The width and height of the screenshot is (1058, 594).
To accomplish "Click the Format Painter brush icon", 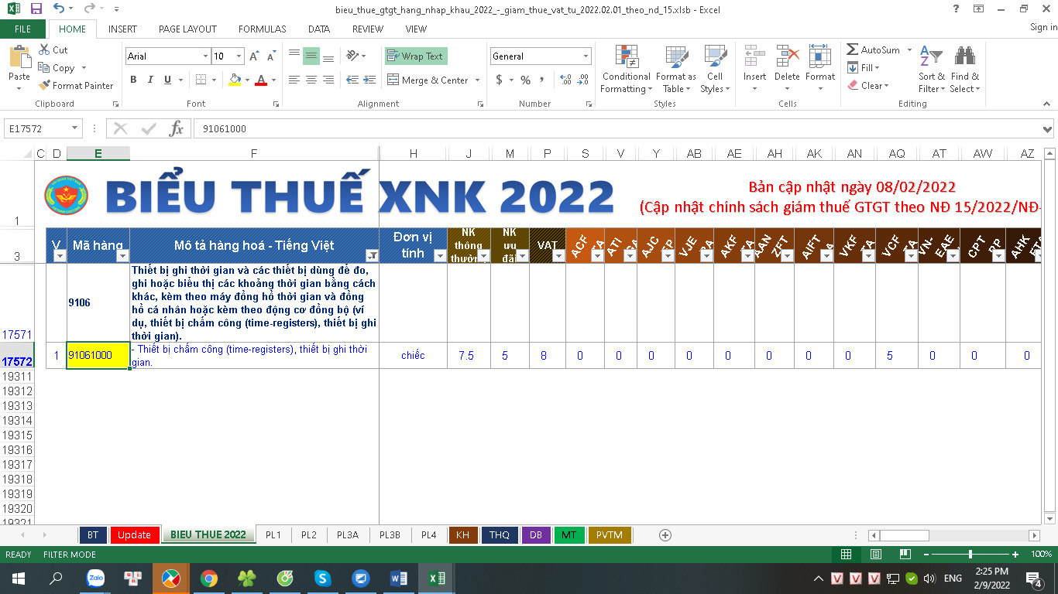I will 45,86.
